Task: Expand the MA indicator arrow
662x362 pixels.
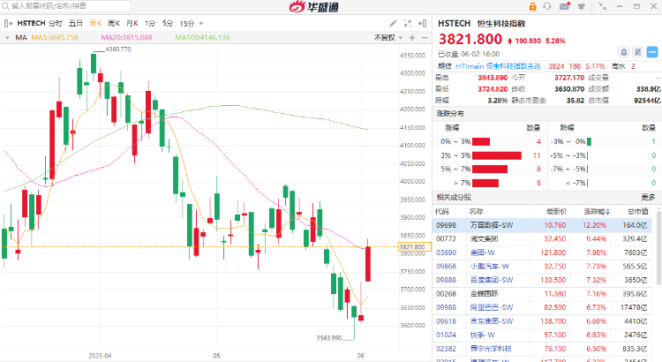Action: [7, 38]
